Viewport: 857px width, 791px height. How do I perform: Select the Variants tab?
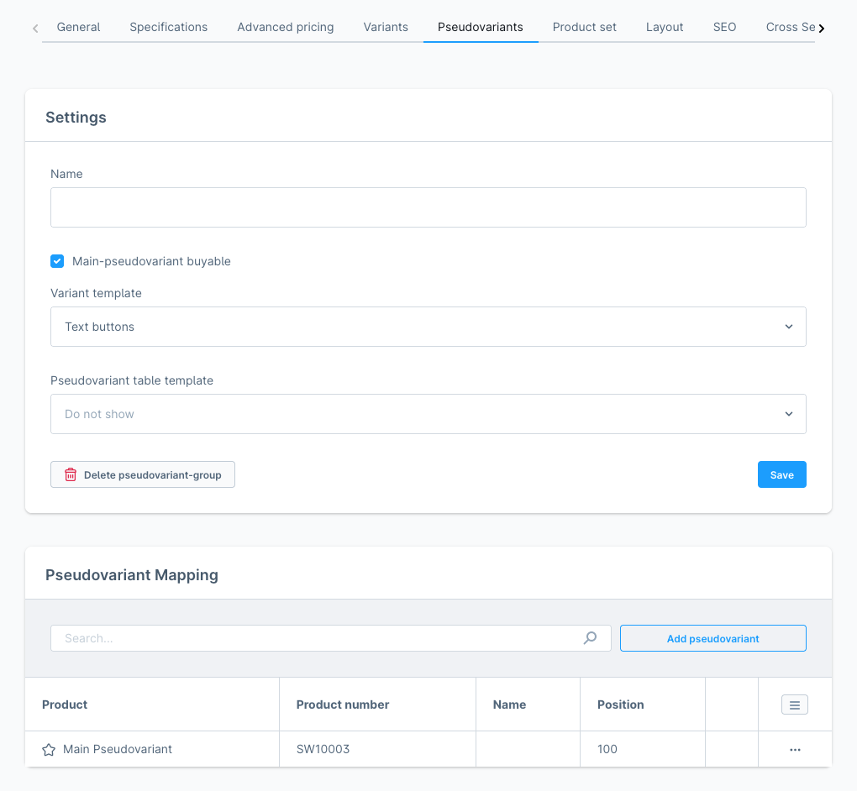pyautogui.click(x=386, y=28)
